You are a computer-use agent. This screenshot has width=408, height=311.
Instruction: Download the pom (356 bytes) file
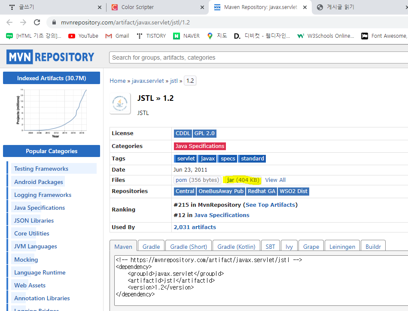tap(197, 180)
